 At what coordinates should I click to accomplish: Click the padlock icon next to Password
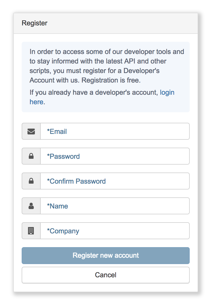(31, 156)
